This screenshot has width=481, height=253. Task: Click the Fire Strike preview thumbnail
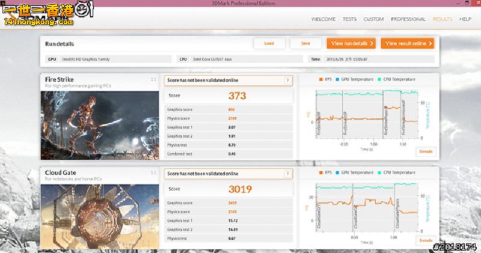[100, 125]
